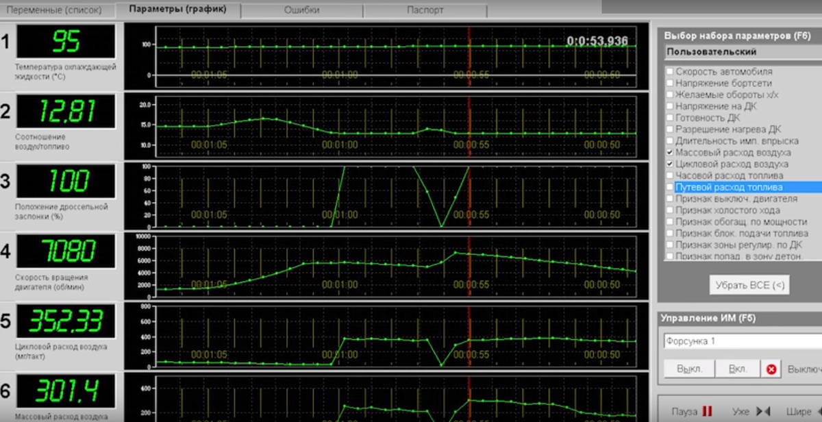
Task: Enable 'Часовой расход топлива' checkbox
Action: tap(669, 175)
